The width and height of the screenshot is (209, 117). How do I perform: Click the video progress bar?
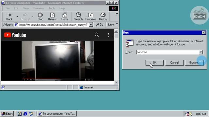58,78
